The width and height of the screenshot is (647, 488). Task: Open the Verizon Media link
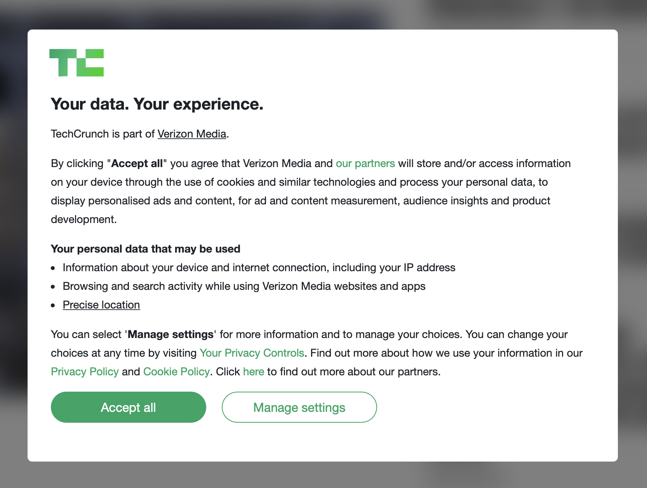[192, 134]
